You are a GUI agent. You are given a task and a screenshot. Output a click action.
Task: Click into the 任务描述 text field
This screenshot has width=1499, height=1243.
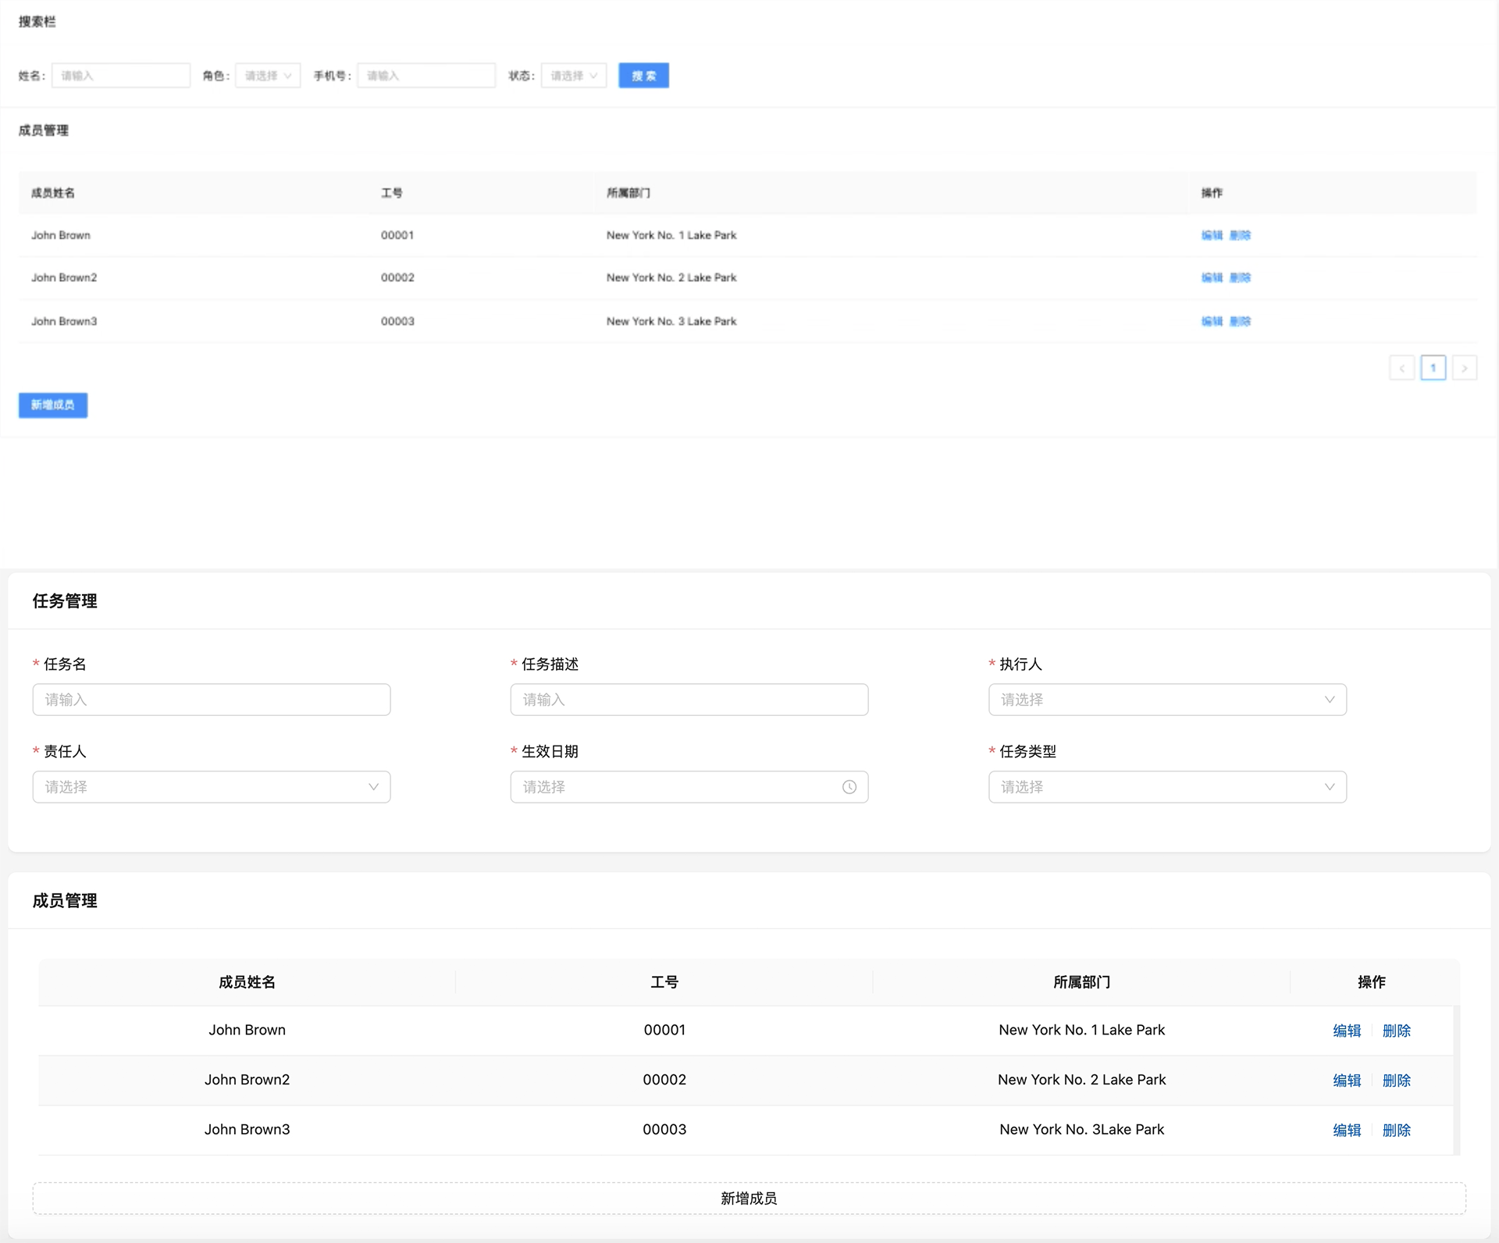[x=689, y=700]
